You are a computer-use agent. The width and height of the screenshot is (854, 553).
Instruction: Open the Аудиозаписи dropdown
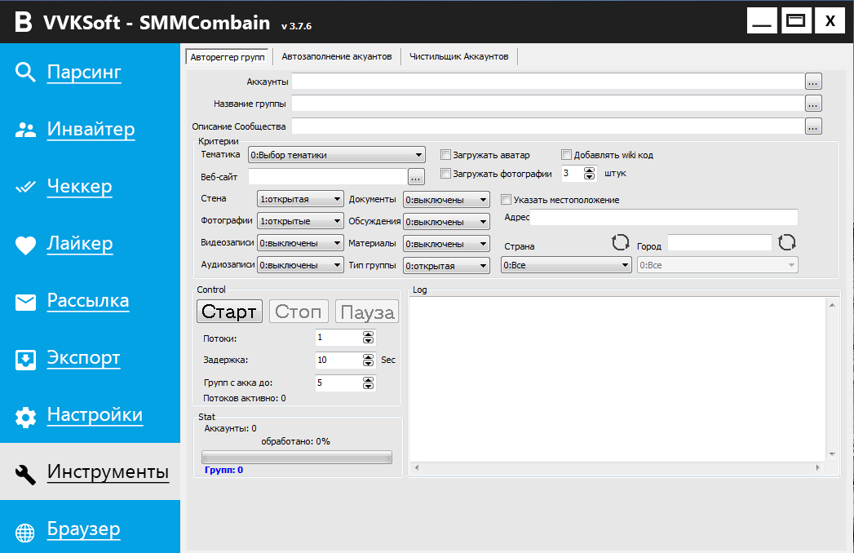(x=300, y=265)
